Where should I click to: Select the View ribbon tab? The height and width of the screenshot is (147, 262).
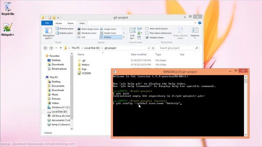click(82, 23)
